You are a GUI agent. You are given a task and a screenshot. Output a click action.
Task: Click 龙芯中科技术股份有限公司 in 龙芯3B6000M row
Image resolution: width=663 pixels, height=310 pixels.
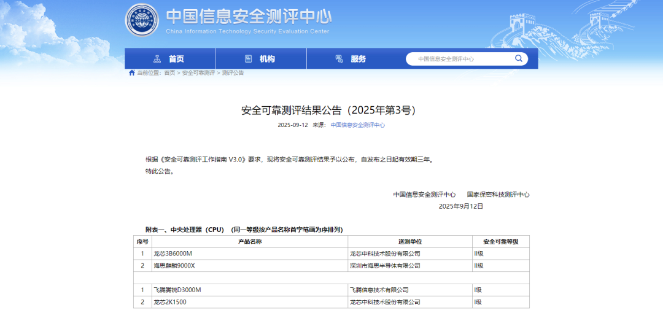(x=410, y=254)
